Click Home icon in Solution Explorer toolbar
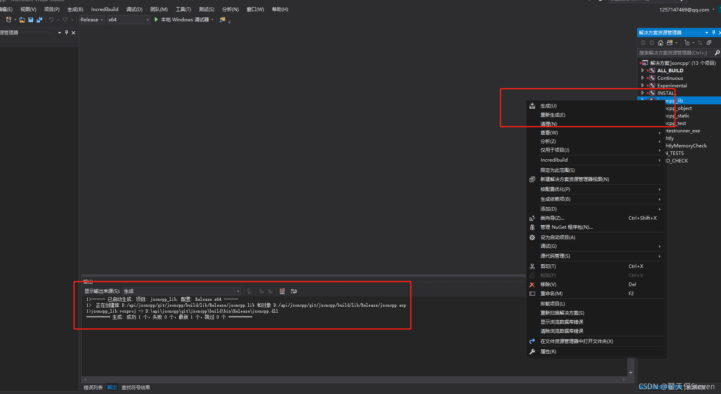Image resolution: width=721 pixels, height=394 pixels. pyautogui.click(x=661, y=43)
